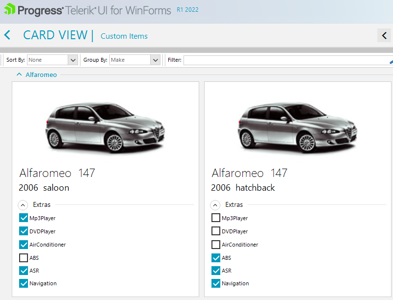Click the Alfaromeo 147 title in the saloon card
Viewport: 393px width, 300px height.
pos(57,173)
